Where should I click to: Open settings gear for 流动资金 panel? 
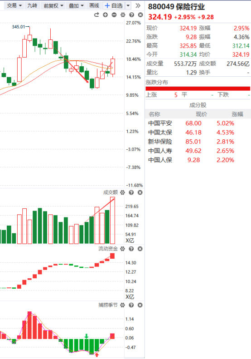pyautogui.click(x=122, y=249)
